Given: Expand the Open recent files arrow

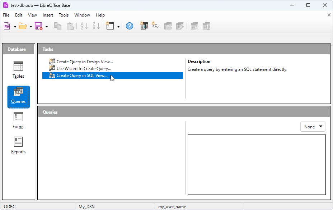Looking at the screenshot, I should 31,27.
